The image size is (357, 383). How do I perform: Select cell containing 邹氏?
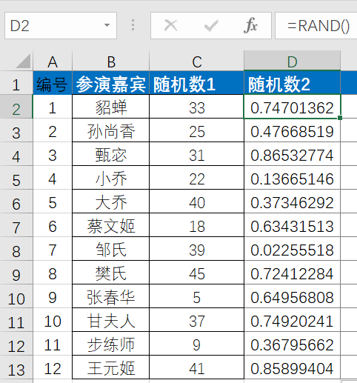coord(111,249)
